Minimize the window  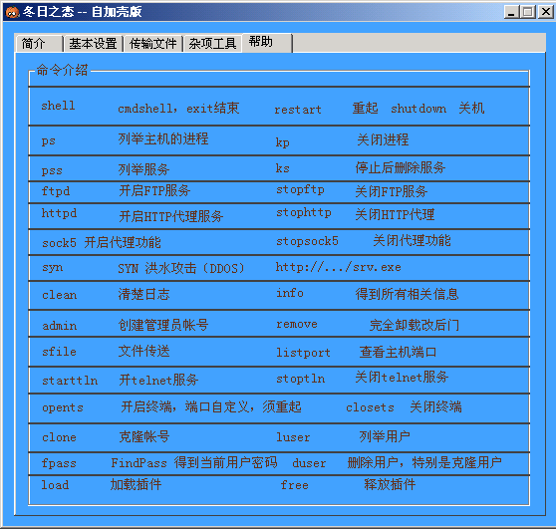pos(512,12)
